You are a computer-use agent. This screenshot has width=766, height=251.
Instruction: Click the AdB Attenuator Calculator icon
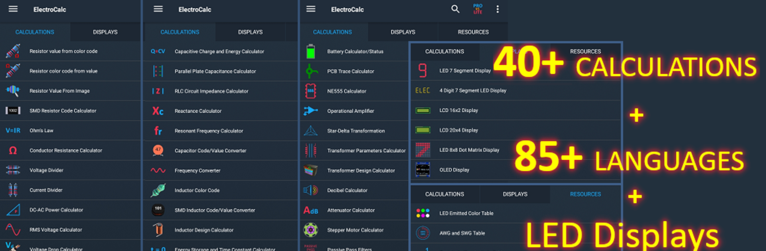pos(311,210)
